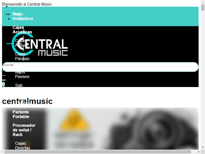Viewport: 205px width, 154px height.
Task: Select the Parlante Portable category
Action: [21, 114]
